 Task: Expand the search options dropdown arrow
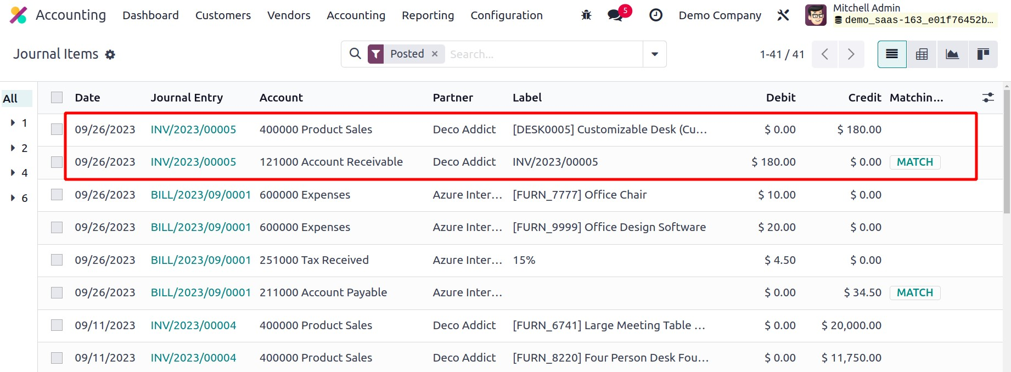[x=654, y=54]
